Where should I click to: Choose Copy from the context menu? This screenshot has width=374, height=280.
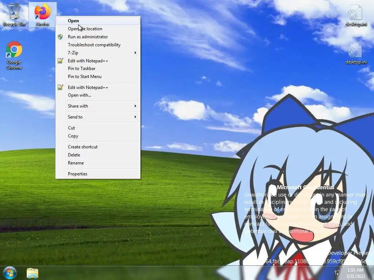(98, 136)
